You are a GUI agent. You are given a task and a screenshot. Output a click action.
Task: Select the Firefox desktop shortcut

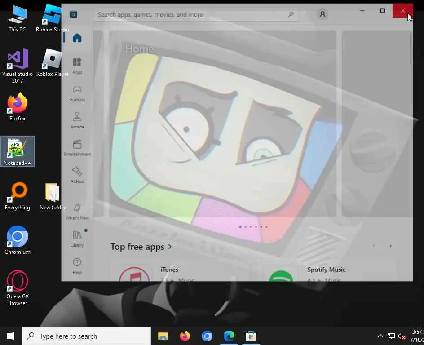coord(18,107)
